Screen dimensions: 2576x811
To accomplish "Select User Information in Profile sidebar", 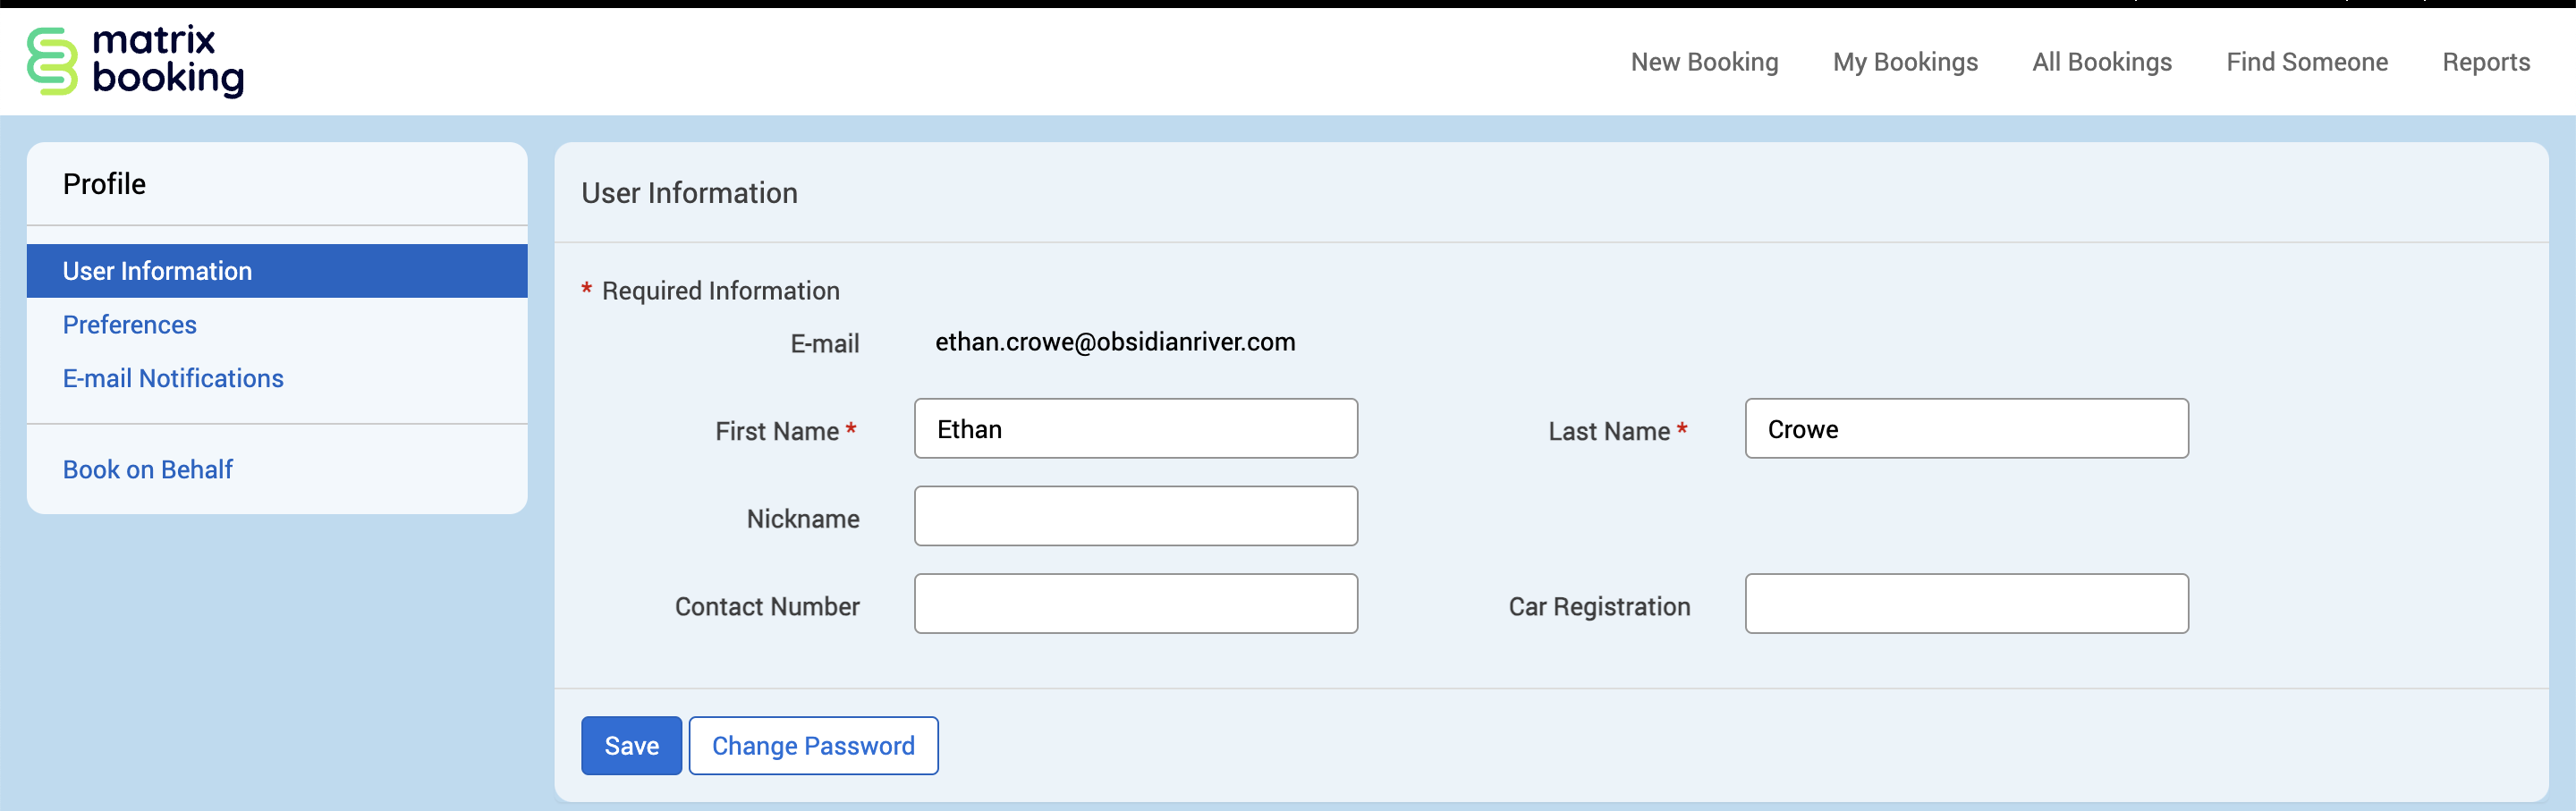I will 157,271.
